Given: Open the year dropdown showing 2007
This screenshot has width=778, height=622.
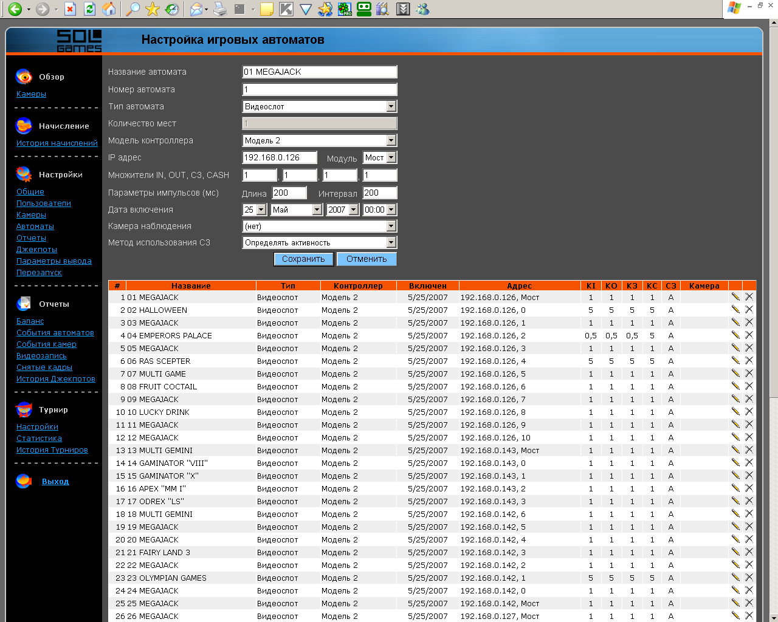Looking at the screenshot, I should click(x=343, y=210).
